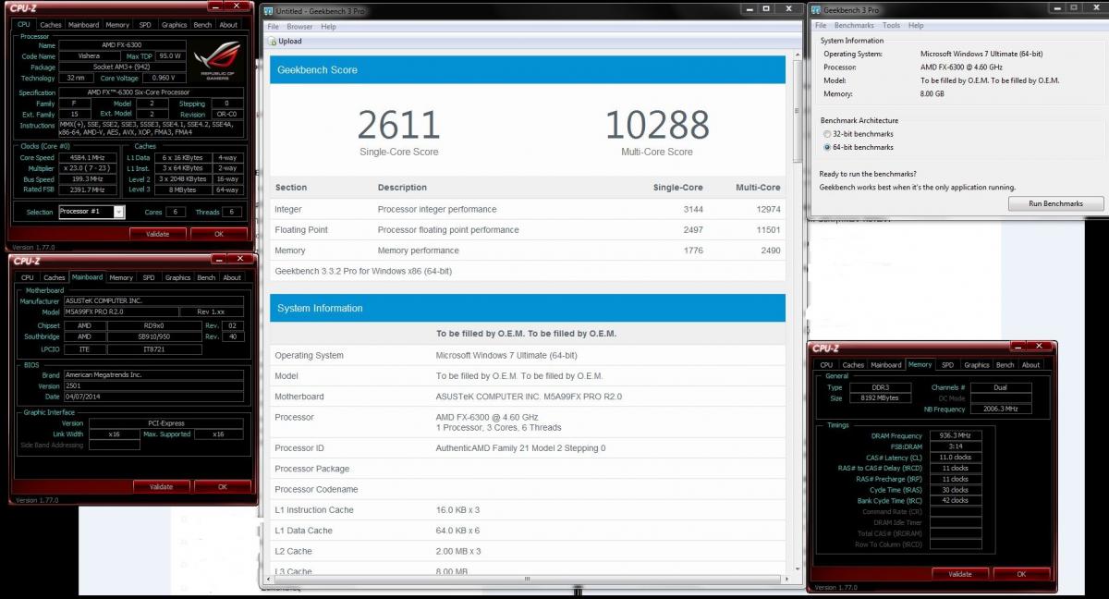This screenshot has height=599, width=1109.
Task: Click the DRAM Frequency value 936.3 MHz
Action: coord(956,435)
